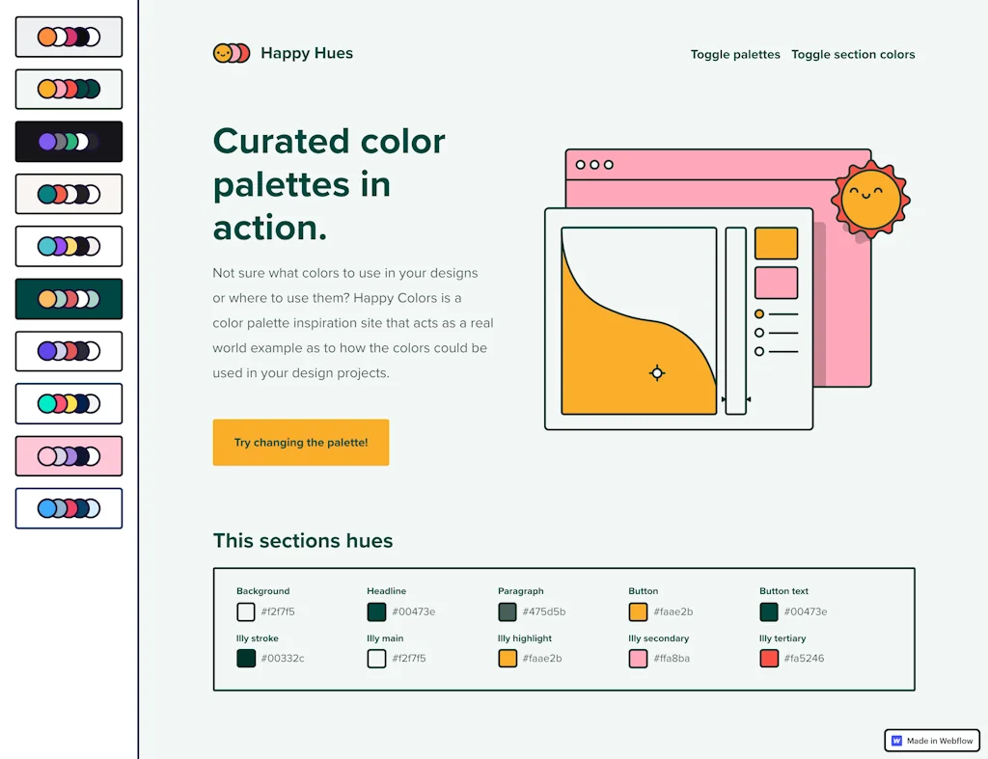Click the #fa5246 Illy tertiary swatch
988x759 pixels.
tap(769, 659)
